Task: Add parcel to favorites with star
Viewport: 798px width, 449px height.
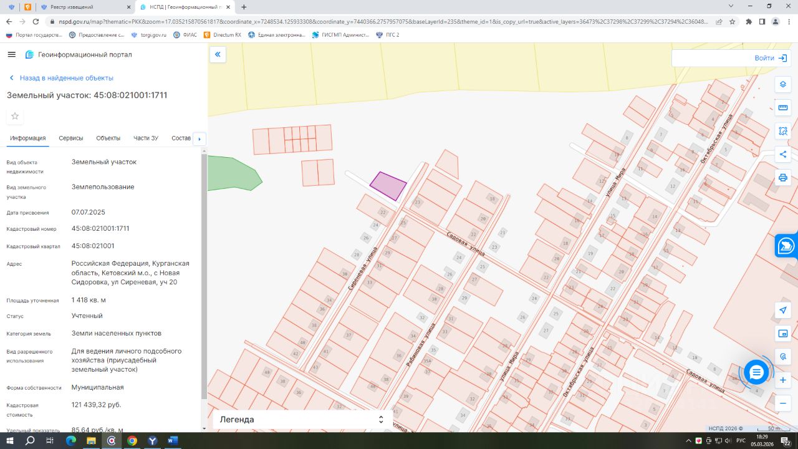Action: coord(15,116)
